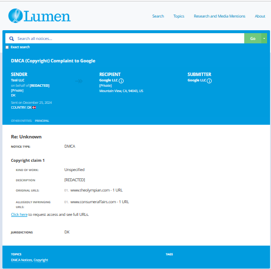The image size is (271, 269).
Task: Enable the Exact search checkbox
Action: click(x=7, y=47)
